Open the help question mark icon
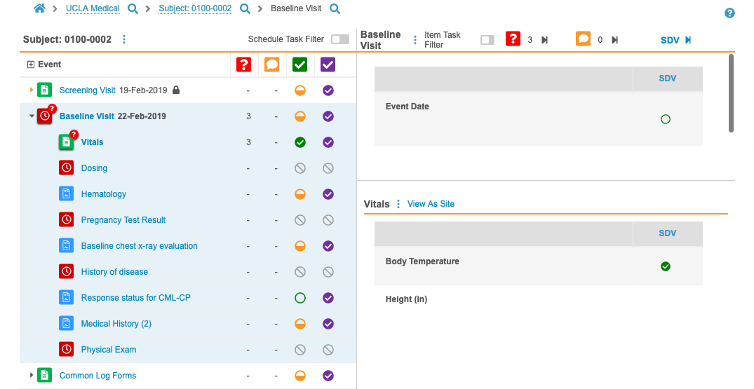Image resolution: width=754 pixels, height=389 pixels. pos(729,13)
